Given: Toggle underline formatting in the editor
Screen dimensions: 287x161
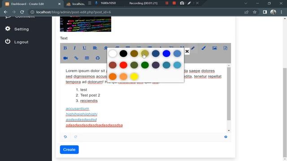Looking at the screenshot, I should coord(84,48).
